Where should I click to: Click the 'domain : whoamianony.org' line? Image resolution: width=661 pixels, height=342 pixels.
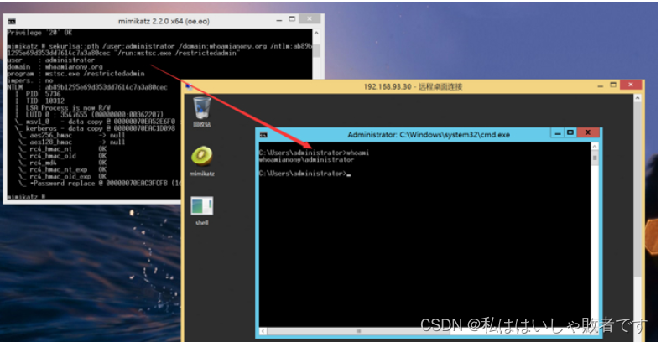[x=55, y=67]
